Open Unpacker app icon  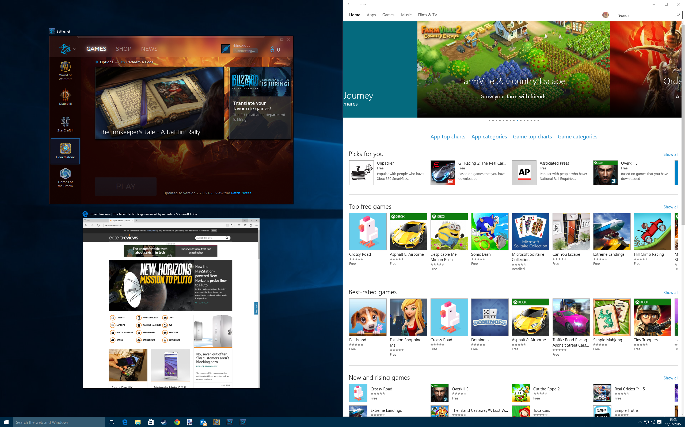[361, 173]
